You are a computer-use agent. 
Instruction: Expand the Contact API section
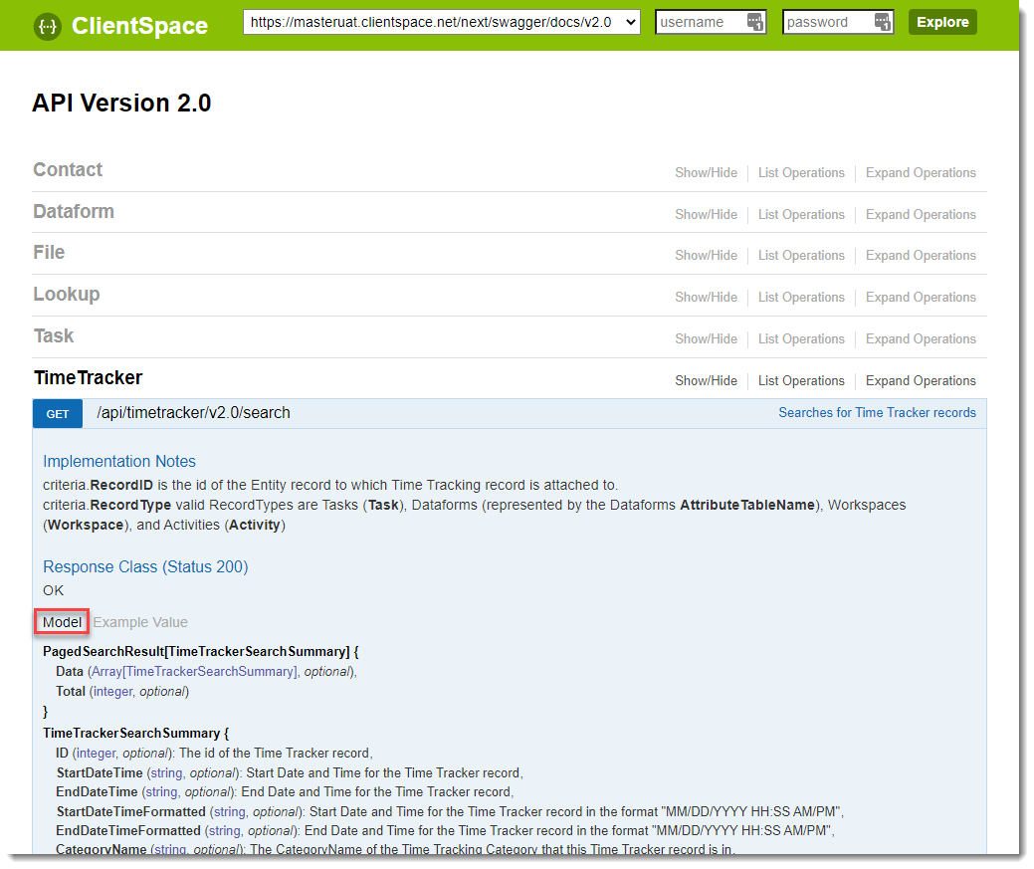[68, 170]
